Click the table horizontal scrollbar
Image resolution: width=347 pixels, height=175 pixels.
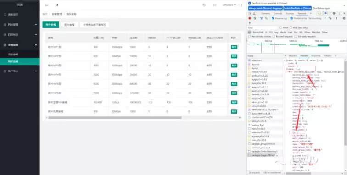pyautogui.click(x=115, y=118)
